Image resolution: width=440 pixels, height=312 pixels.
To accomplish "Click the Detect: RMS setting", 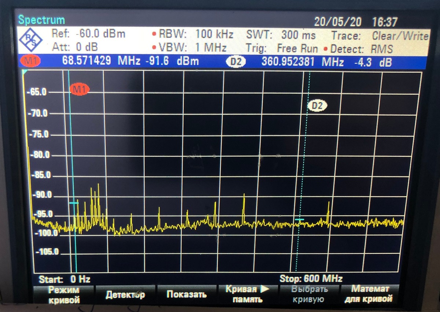I will tap(359, 49).
